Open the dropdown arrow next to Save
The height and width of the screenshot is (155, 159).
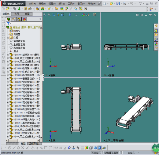121,4
